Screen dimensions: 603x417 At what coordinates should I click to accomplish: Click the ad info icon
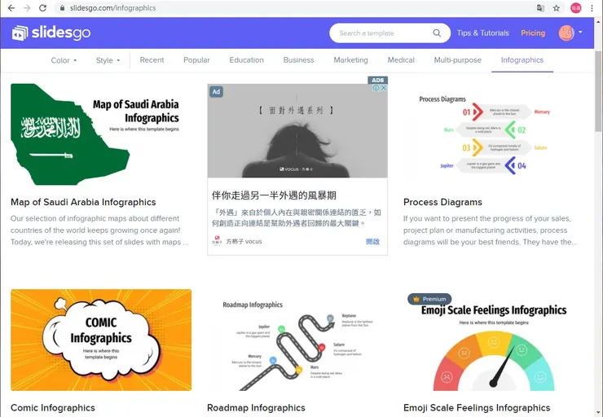point(376,88)
